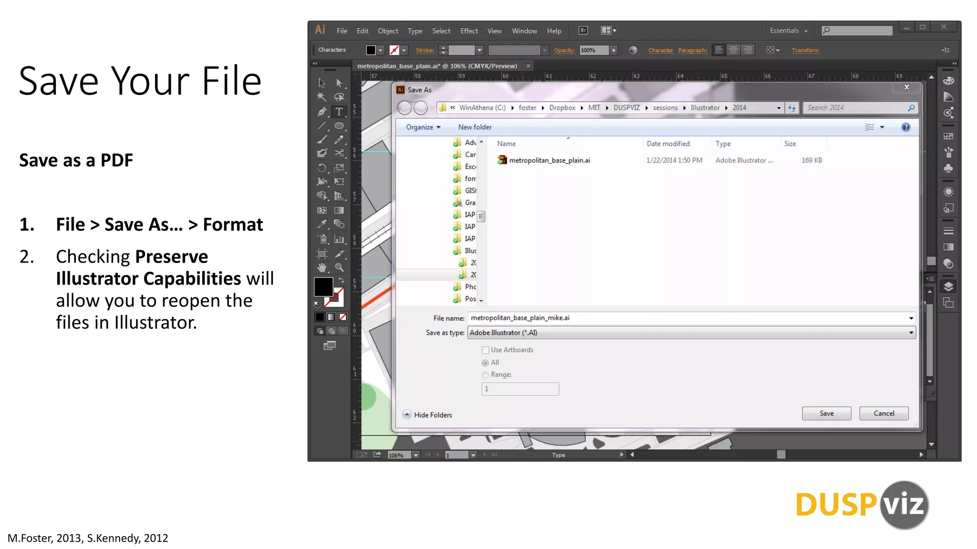This screenshot has height=549, width=977.
Task: Select the Magic Wand tool
Action: [322, 97]
